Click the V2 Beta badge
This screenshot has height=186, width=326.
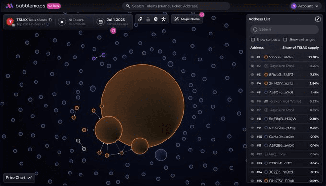click(x=54, y=6)
